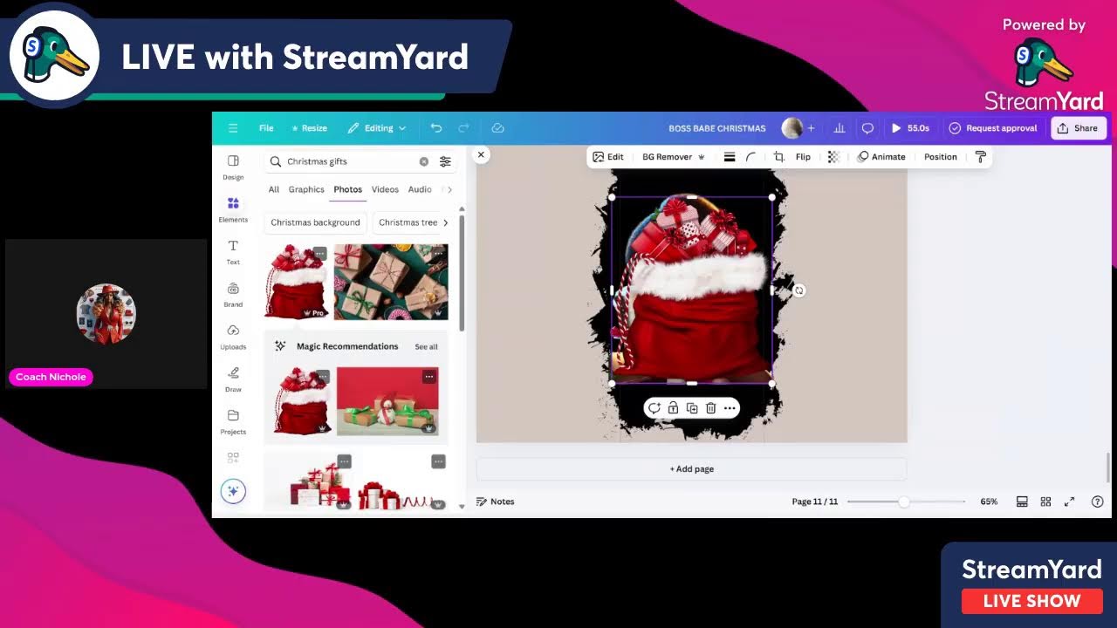This screenshot has width=1117, height=628.
Task: Add the wrapped gifts on green photo
Action: pos(391,282)
